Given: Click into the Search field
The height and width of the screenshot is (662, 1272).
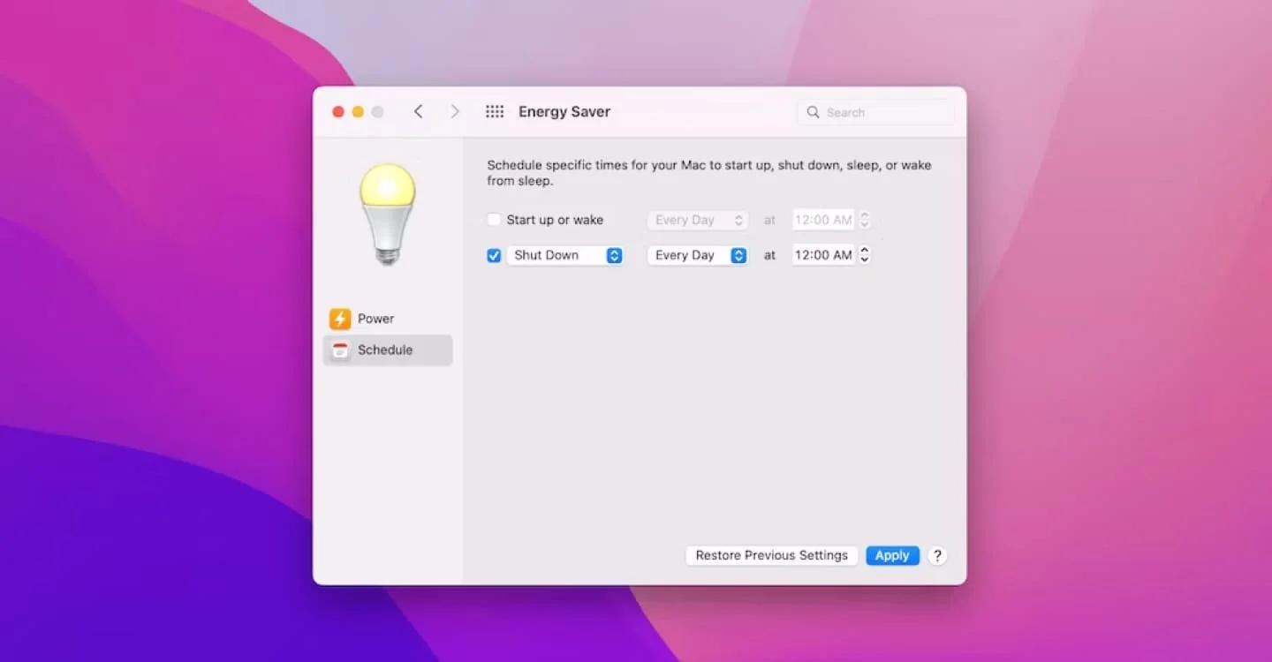Looking at the screenshot, I should tap(876, 112).
